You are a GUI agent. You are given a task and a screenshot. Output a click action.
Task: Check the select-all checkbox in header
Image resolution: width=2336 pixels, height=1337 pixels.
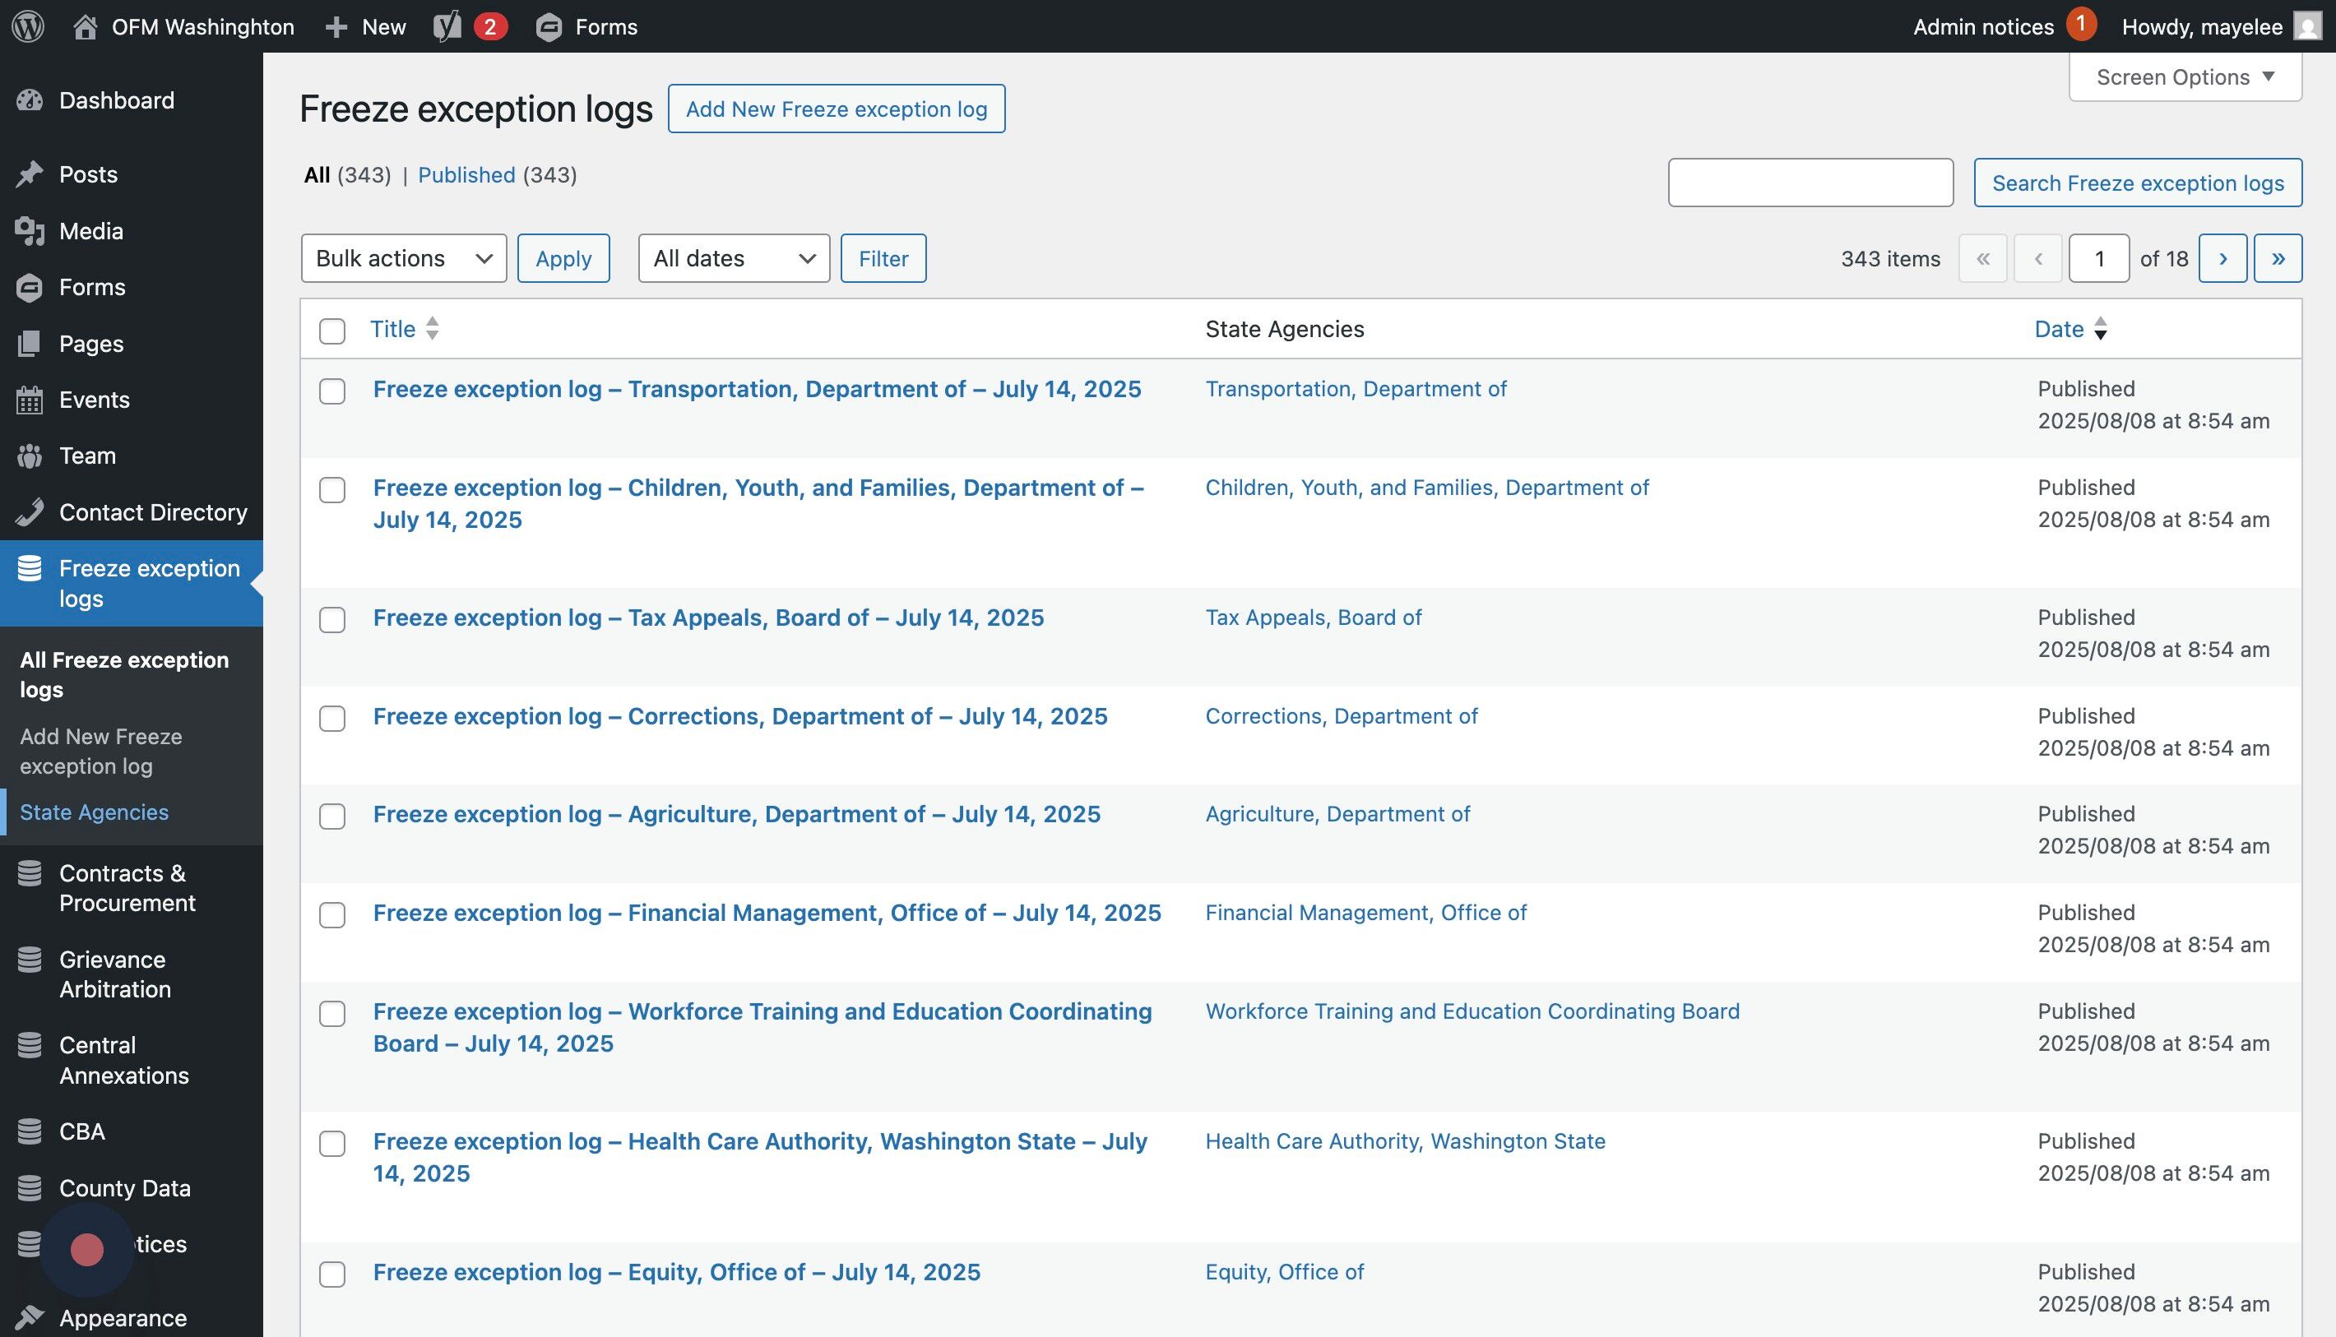pyautogui.click(x=331, y=331)
